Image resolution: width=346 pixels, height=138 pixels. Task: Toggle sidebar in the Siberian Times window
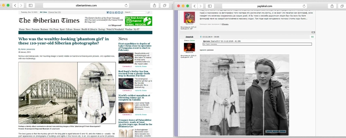pos(30,6)
